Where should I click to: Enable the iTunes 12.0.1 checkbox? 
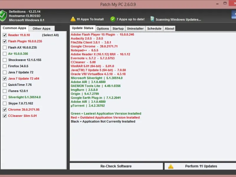click(5, 91)
